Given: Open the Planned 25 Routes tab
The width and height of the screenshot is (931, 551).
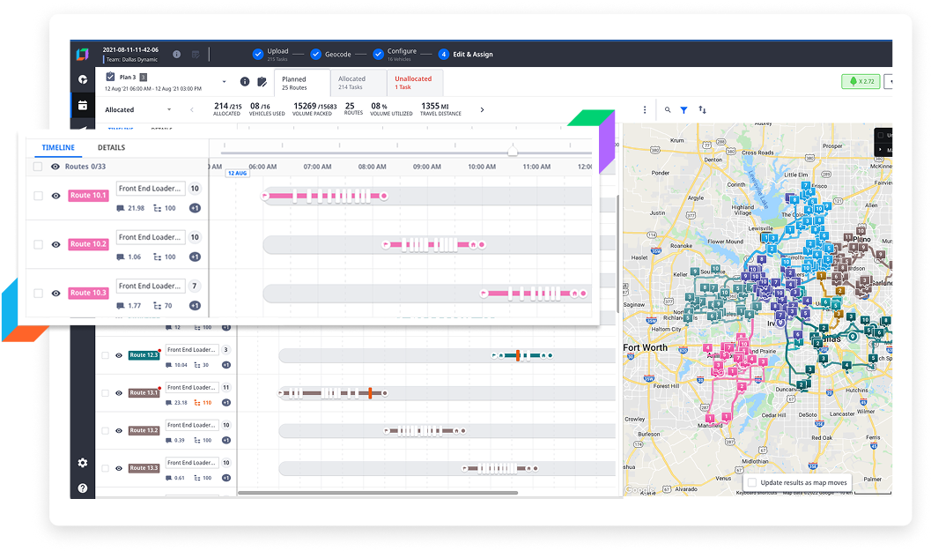Looking at the screenshot, I should (301, 83).
